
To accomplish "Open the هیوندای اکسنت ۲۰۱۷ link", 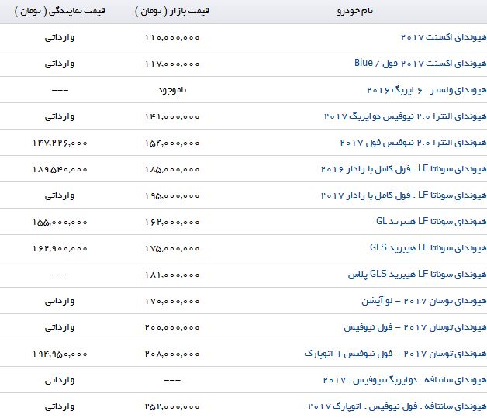I will click(444, 37).
